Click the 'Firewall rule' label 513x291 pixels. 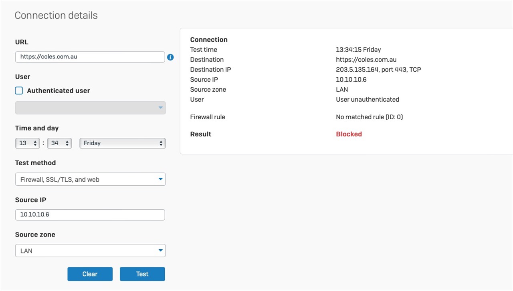[x=208, y=117]
